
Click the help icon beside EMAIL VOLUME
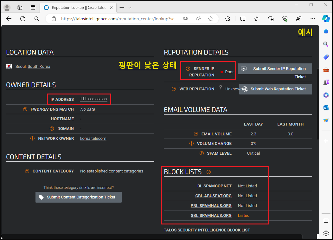(196, 134)
